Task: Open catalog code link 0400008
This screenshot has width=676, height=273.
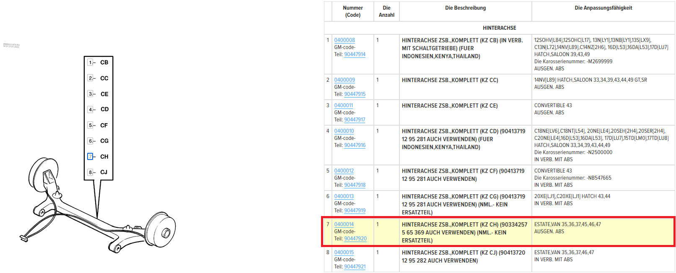Action: coord(344,40)
